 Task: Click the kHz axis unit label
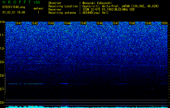coord(2,22)
